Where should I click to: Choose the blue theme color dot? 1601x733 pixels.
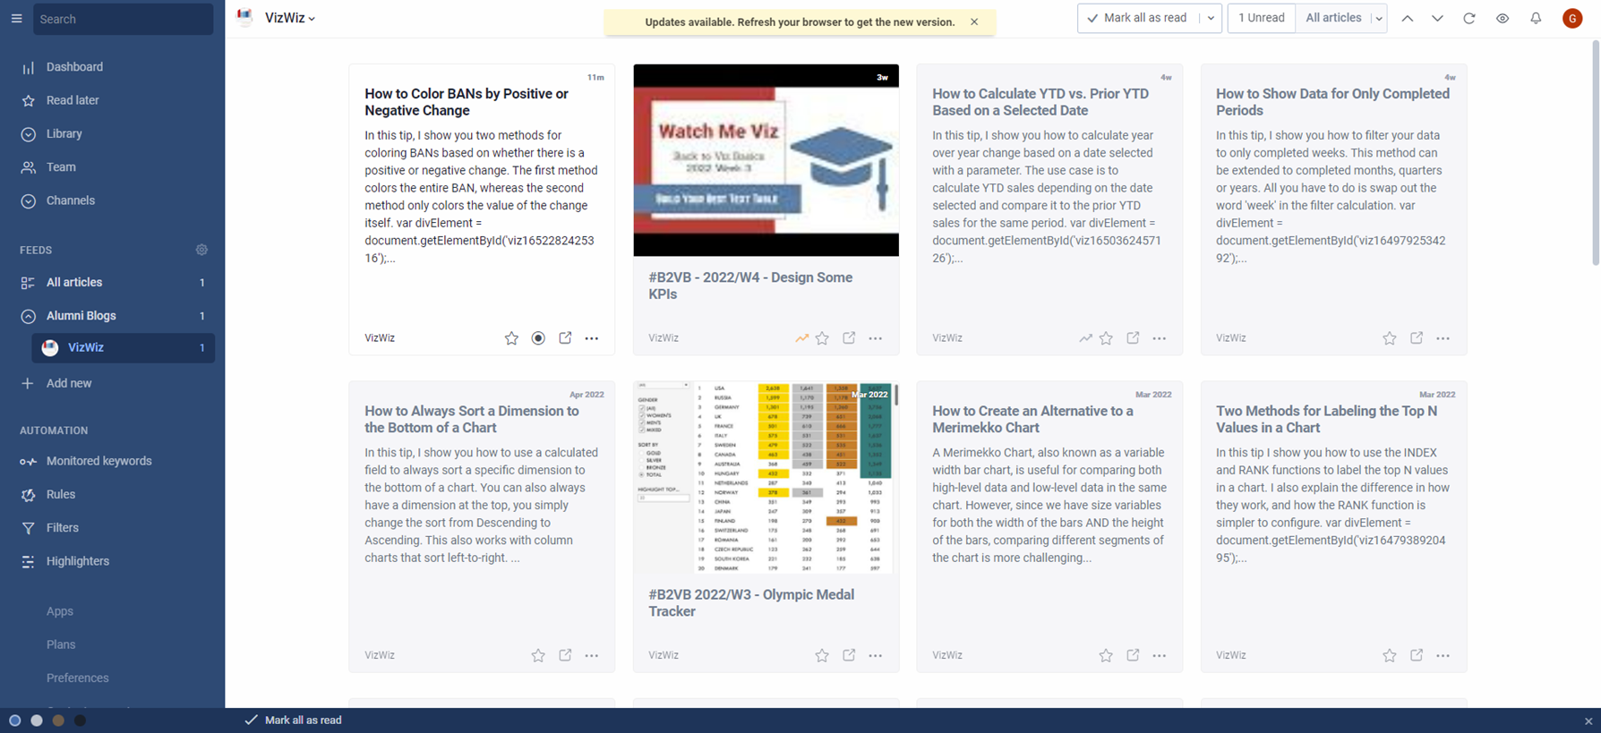14,720
